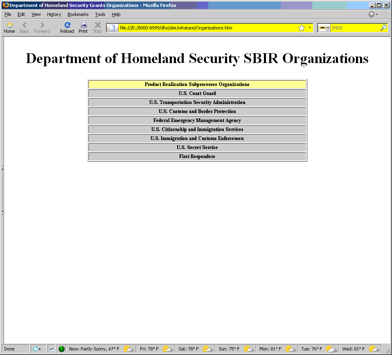Click the 'Wed: 81° F' forecast text
Screen dimensions: 392x355
click(354, 349)
